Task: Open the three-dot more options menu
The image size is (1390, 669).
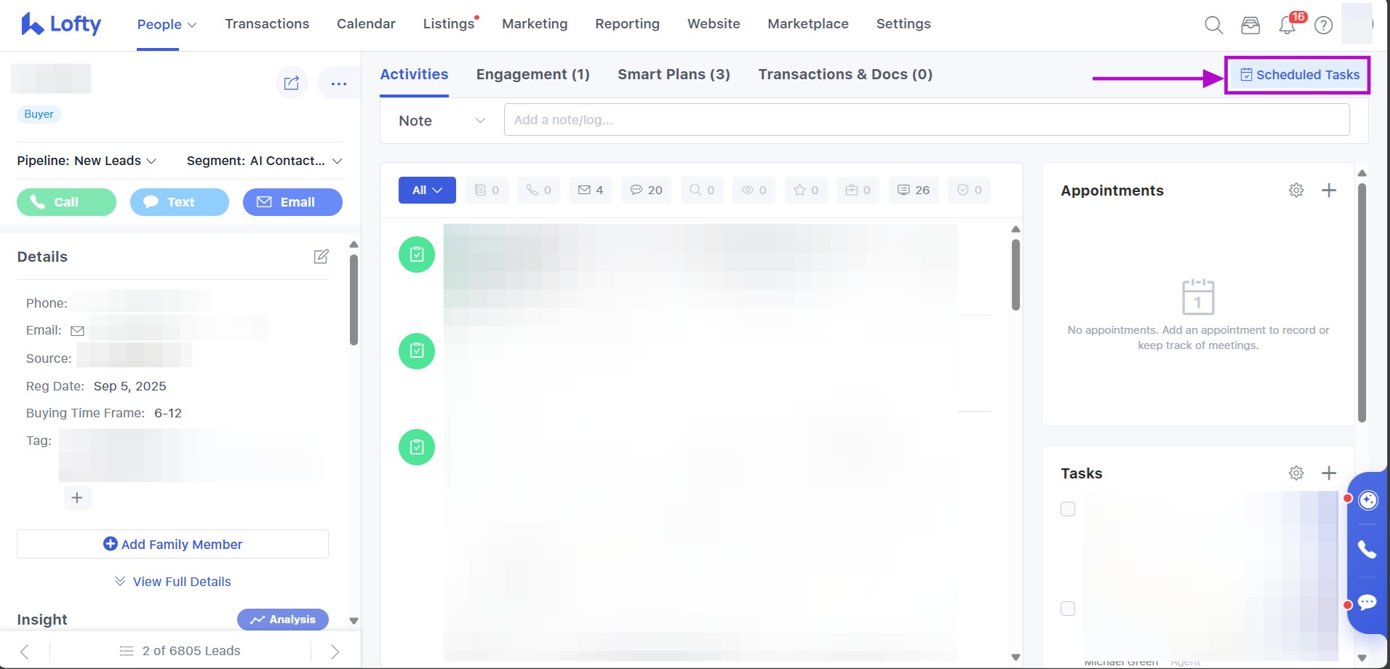Action: 339,84
